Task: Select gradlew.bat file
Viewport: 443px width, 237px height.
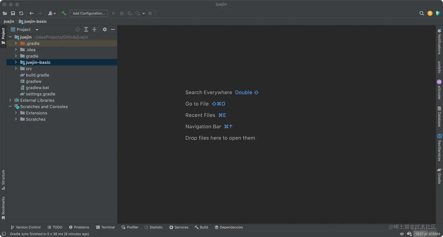Action: point(37,87)
